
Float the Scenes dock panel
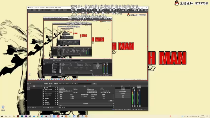41,86
